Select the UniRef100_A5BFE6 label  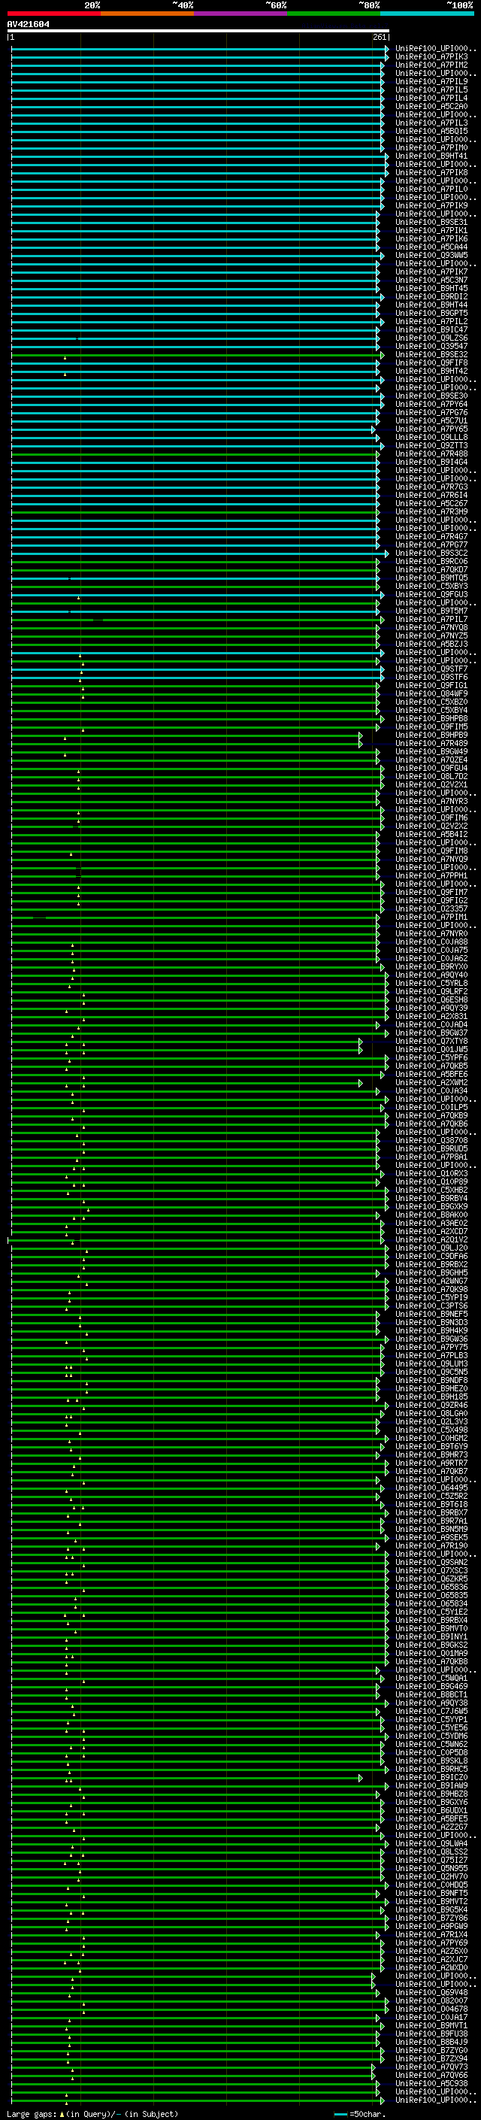coord(431,1074)
